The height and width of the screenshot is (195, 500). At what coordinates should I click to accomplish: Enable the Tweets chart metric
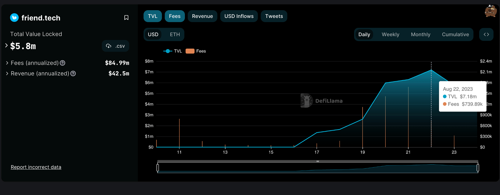pyautogui.click(x=274, y=16)
